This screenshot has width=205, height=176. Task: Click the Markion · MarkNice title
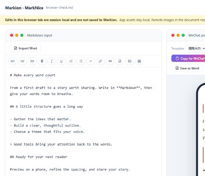pyautogui.click(x=24, y=8)
